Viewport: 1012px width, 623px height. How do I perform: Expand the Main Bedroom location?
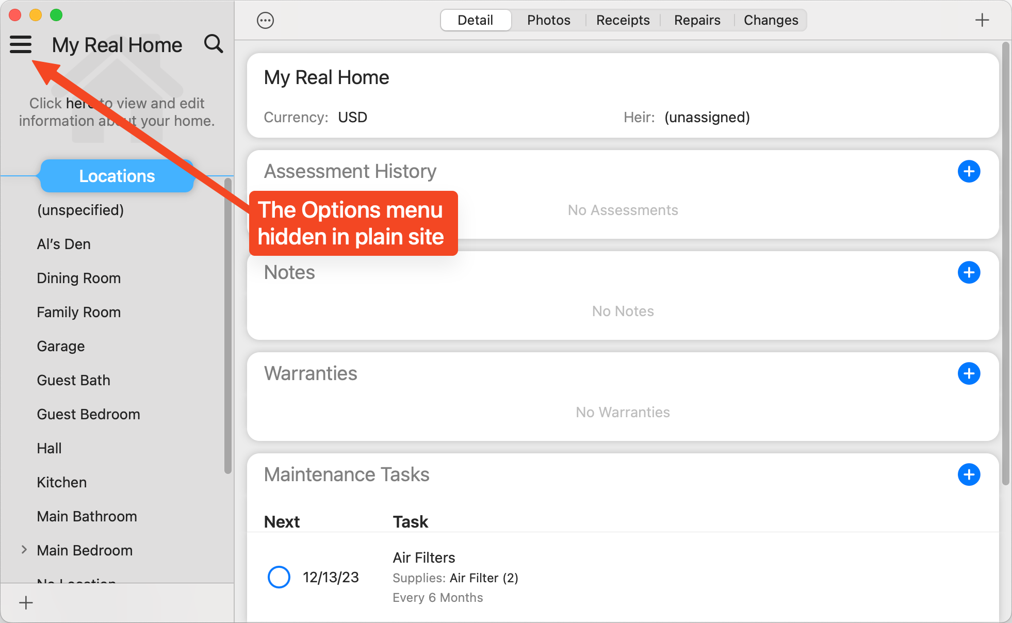[24, 550]
